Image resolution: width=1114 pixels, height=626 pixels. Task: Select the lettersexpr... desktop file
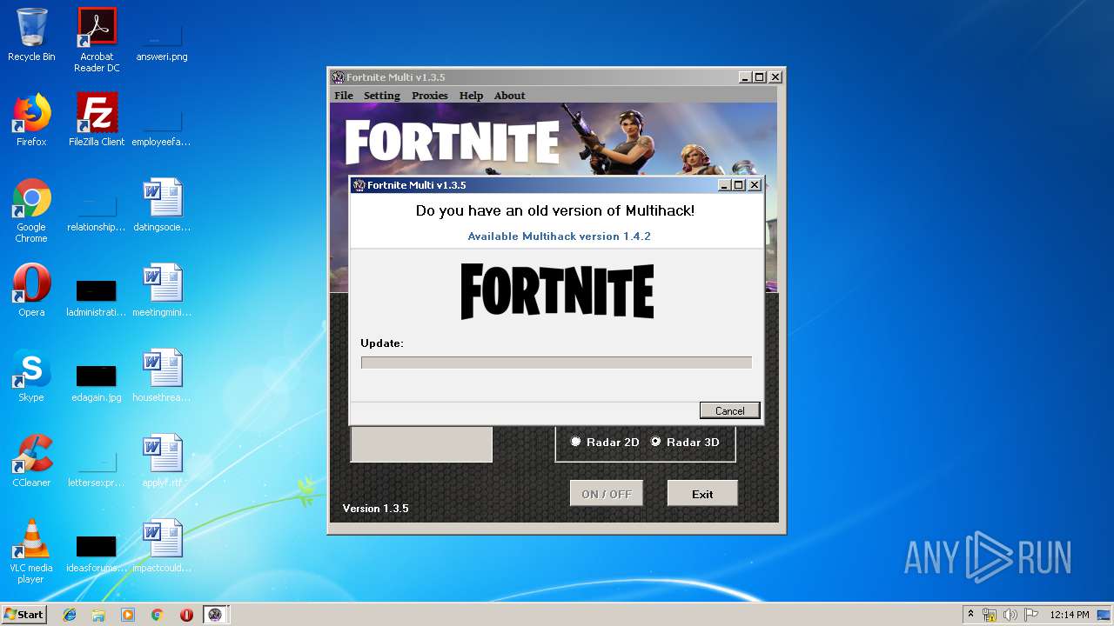[x=97, y=468]
